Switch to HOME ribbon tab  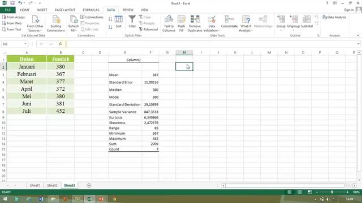tap(25, 10)
